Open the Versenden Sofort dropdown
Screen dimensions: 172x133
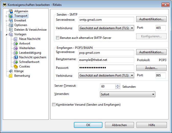pyautogui.click(x=128, y=94)
